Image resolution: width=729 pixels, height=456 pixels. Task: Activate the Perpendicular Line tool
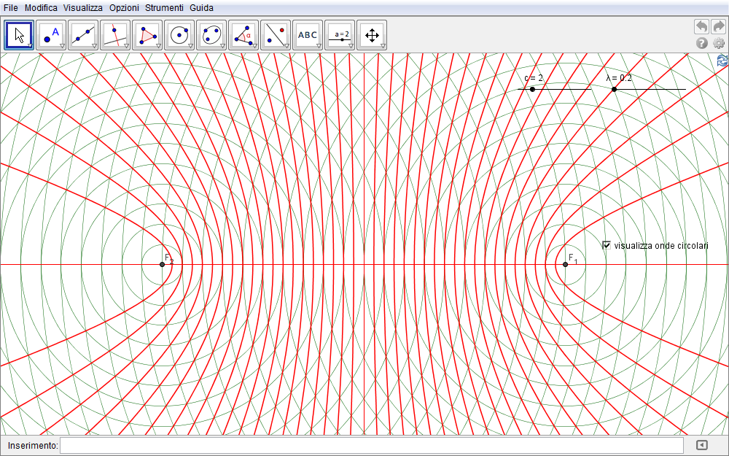point(115,34)
